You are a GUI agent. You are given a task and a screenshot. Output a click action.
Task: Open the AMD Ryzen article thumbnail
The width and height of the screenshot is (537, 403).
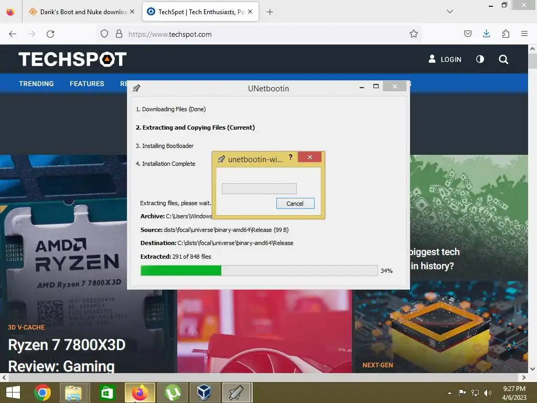[63, 240]
